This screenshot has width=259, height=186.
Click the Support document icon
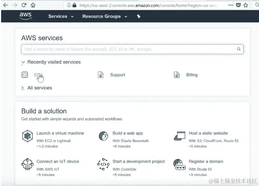coord(100,75)
